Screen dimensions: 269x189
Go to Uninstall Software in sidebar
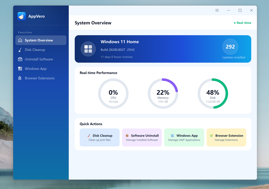pyautogui.click(x=39, y=59)
